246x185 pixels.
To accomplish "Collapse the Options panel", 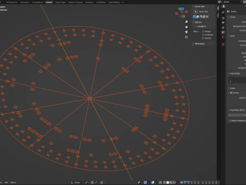I will click(x=194, y=22).
